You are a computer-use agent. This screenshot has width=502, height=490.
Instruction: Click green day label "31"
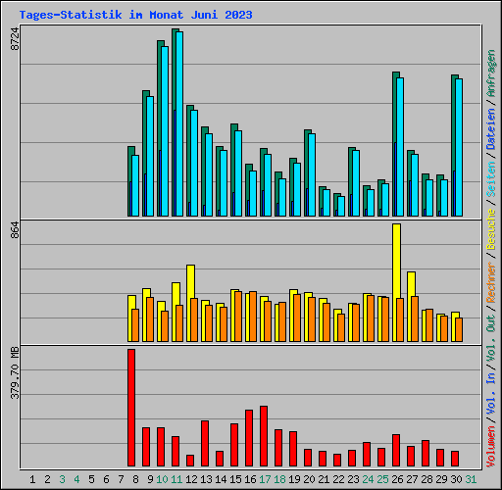pyautogui.click(x=471, y=479)
